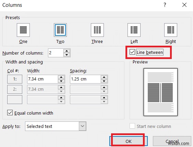Viewport: 193px width, 147px height.
Task: Click the column layout Preview thumbnail
Action: 160,92
